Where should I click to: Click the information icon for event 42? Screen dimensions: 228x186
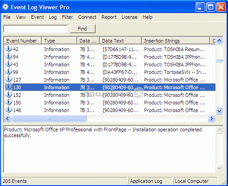[9, 49]
